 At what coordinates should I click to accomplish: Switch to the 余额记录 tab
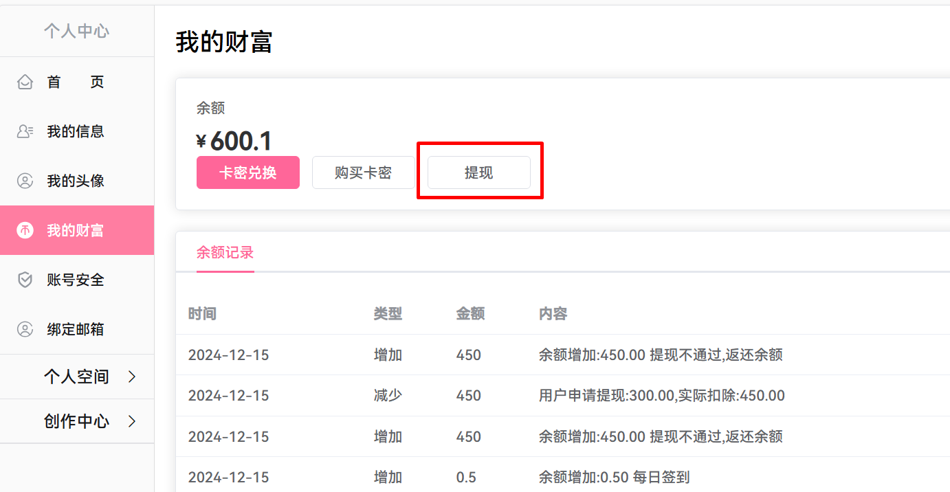click(x=225, y=253)
